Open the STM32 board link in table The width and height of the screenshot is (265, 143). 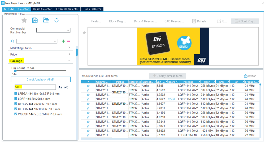coord(172,99)
